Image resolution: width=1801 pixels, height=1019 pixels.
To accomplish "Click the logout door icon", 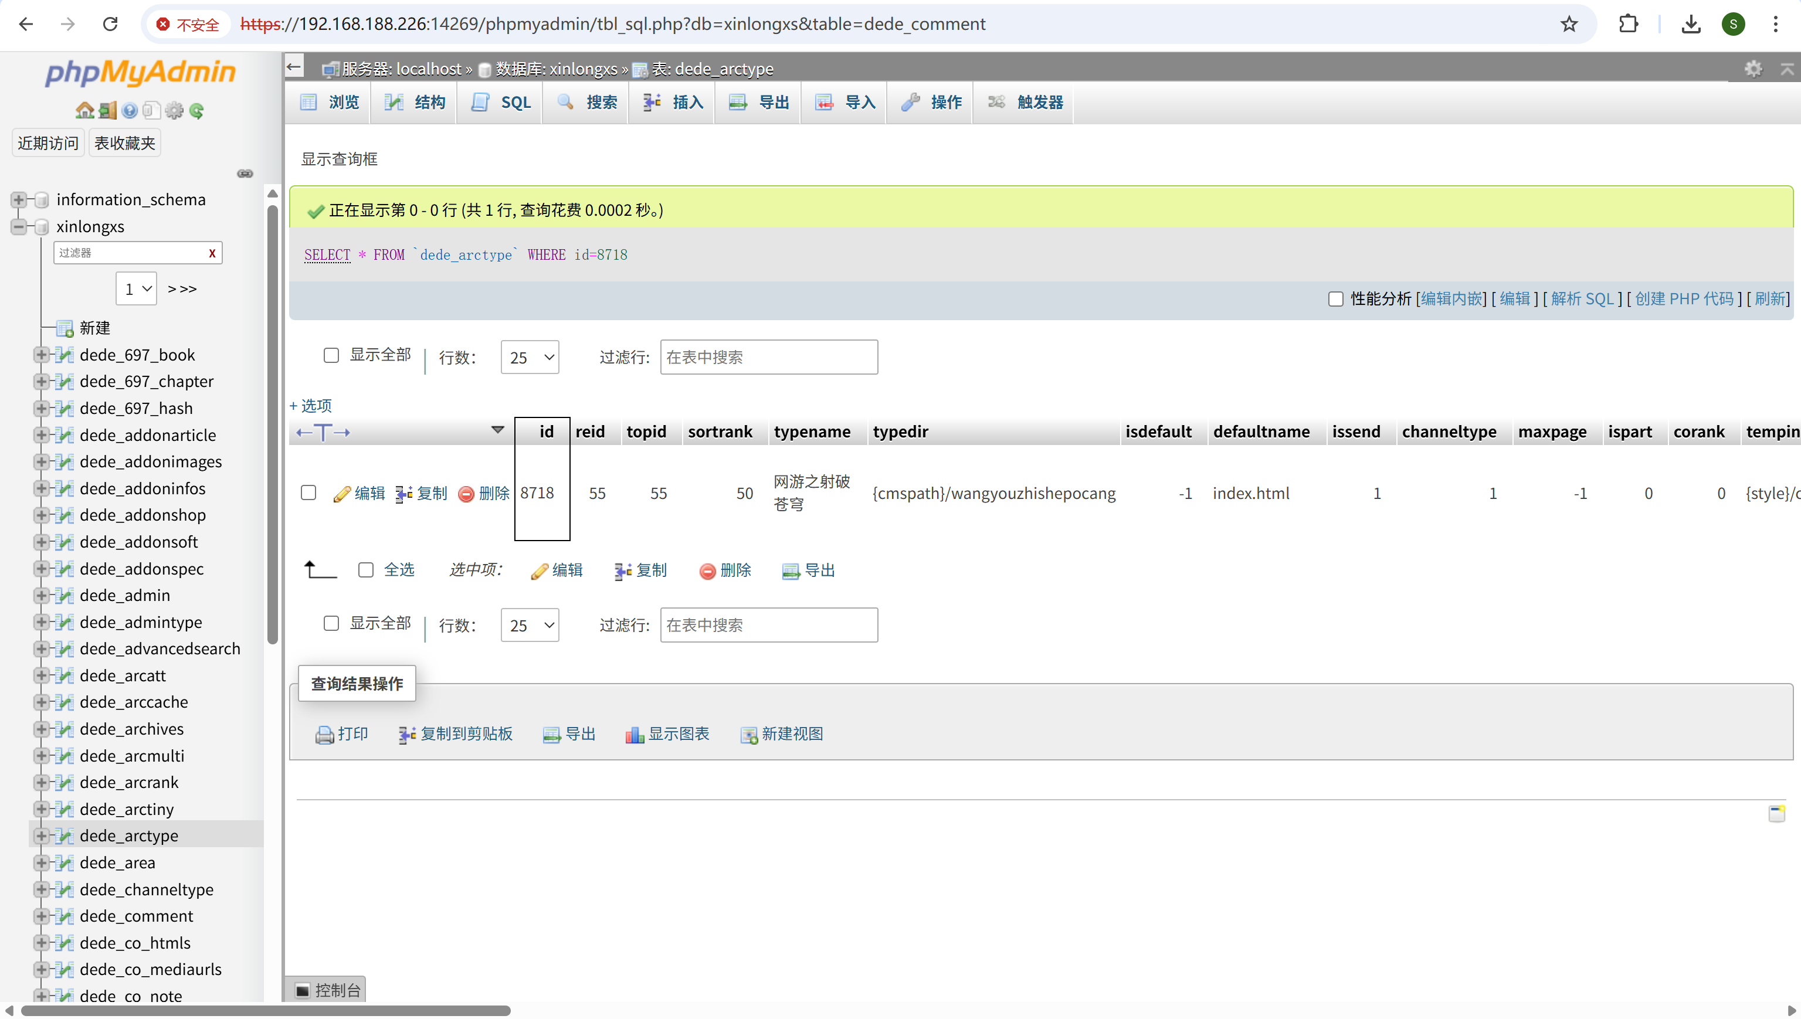I will click(107, 111).
